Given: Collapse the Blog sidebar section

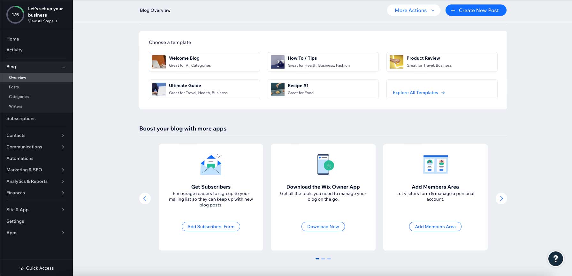Looking at the screenshot, I should click(63, 67).
